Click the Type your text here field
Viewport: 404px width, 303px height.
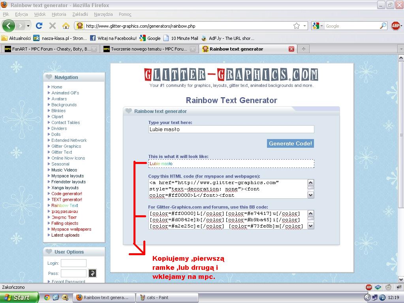click(x=231, y=129)
